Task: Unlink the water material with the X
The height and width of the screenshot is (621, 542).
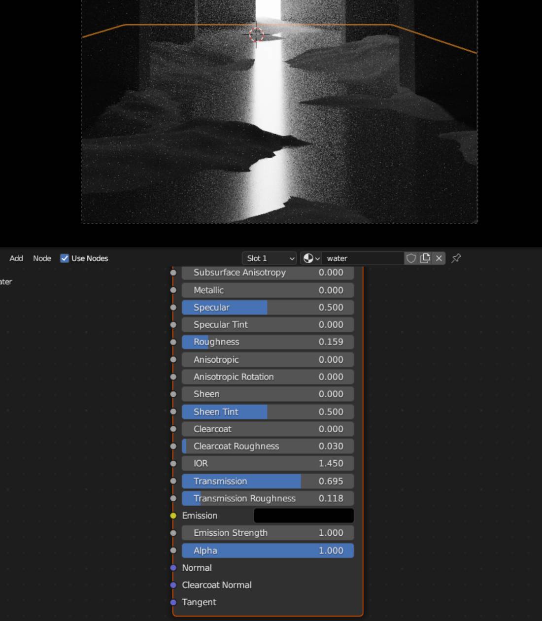Action: (x=439, y=258)
